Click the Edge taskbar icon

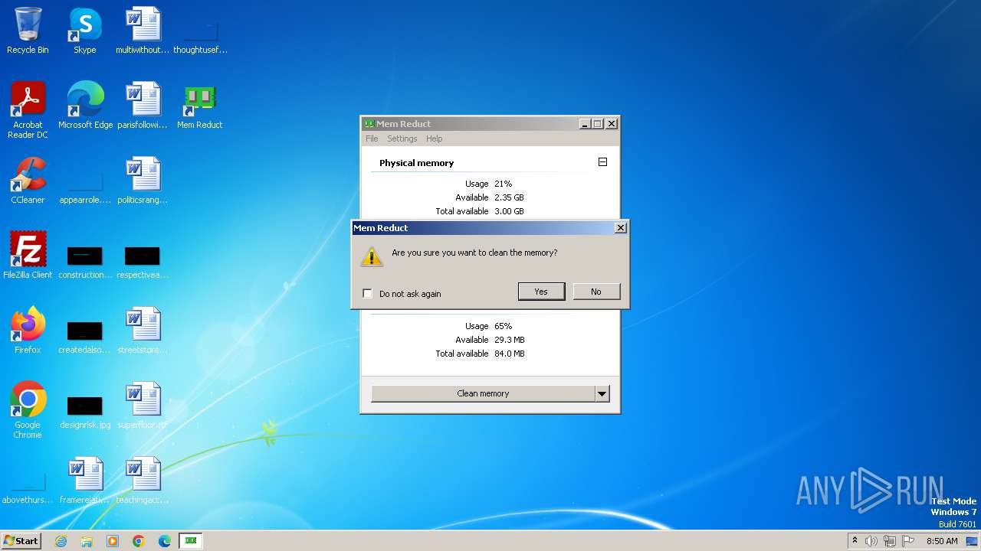click(165, 541)
